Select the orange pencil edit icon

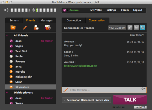point(25,27)
